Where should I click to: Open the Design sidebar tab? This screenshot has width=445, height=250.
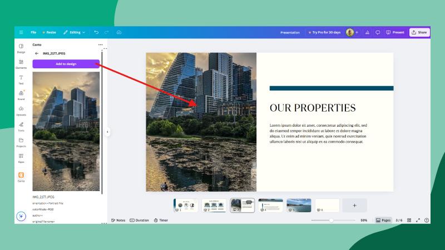pos(21,48)
